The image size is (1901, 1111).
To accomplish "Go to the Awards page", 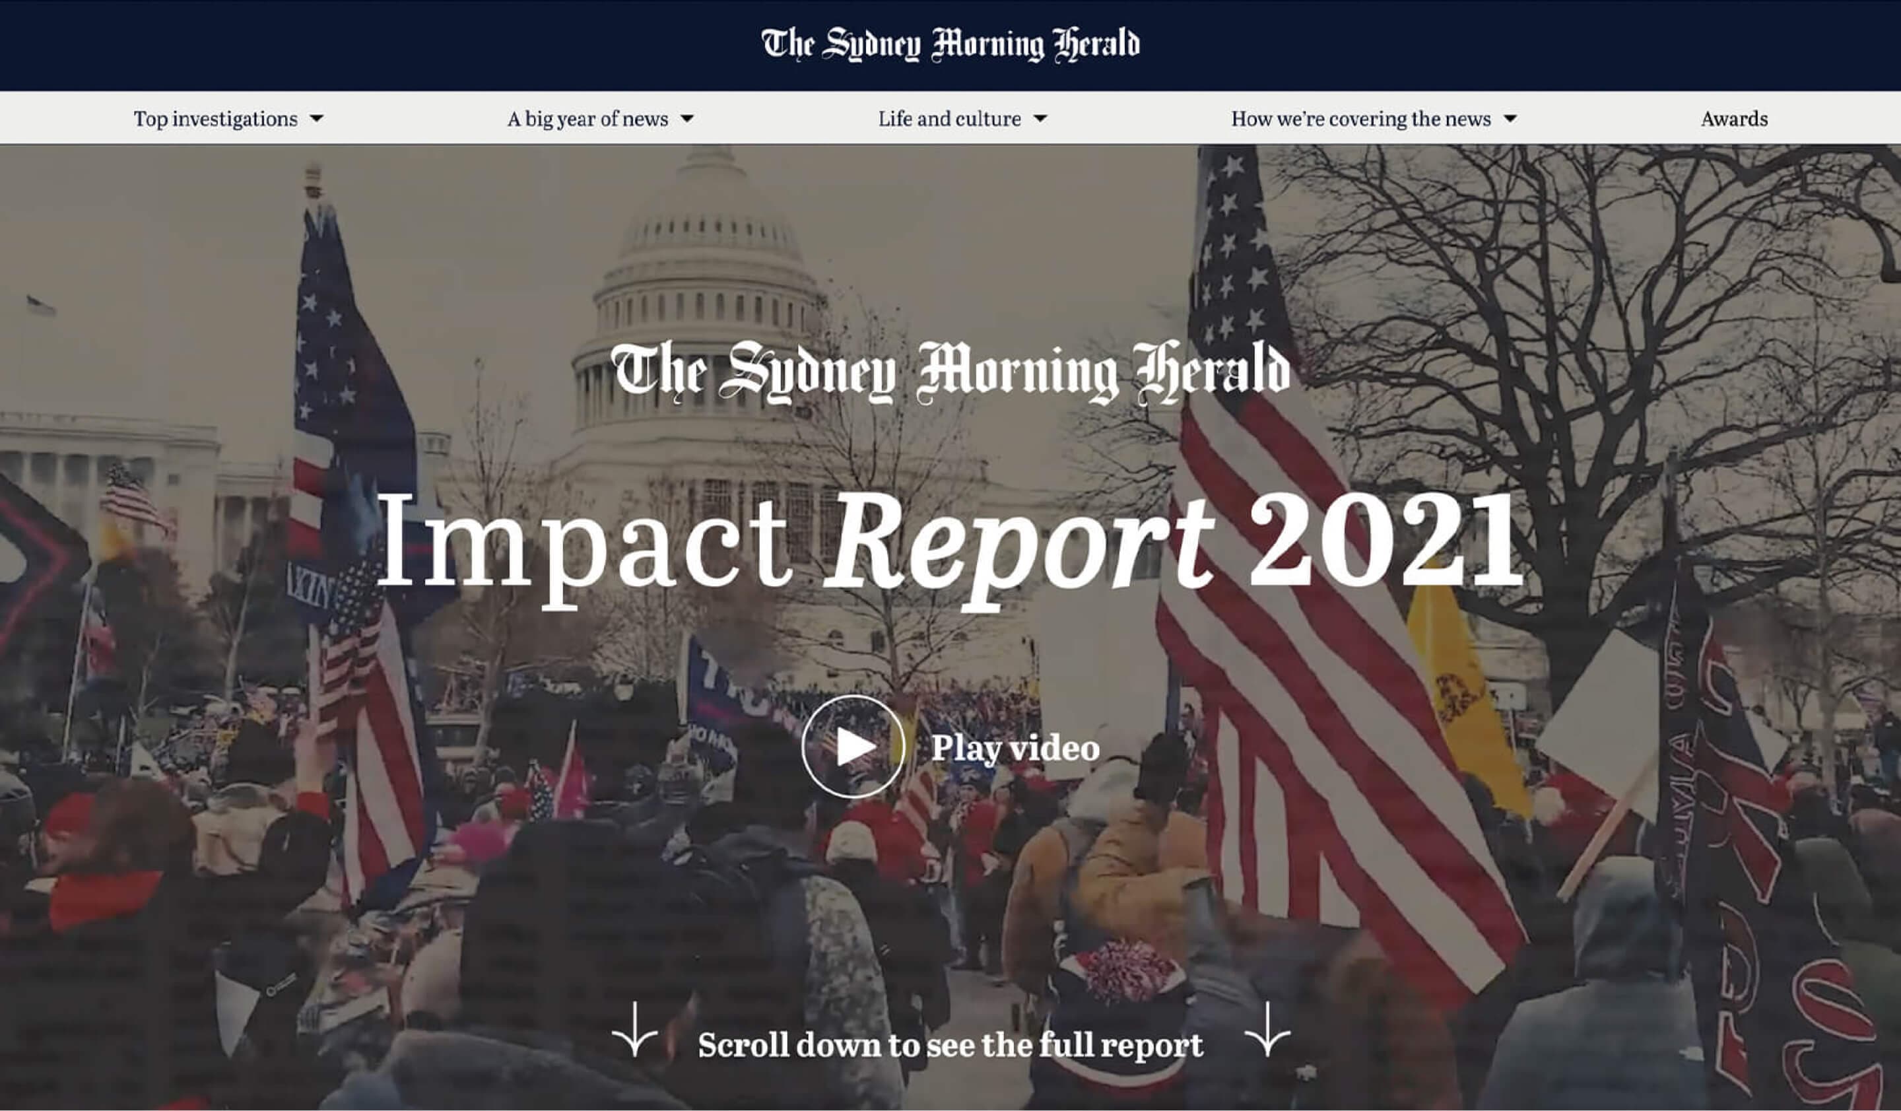I will (x=1733, y=119).
